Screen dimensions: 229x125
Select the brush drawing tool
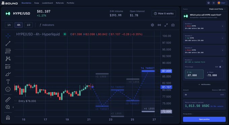[8, 74]
